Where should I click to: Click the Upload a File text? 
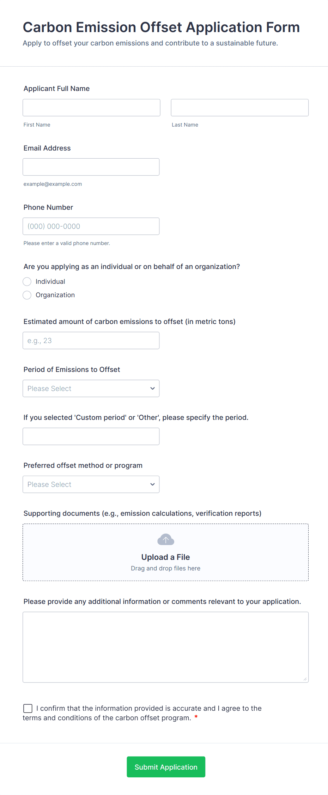point(165,557)
